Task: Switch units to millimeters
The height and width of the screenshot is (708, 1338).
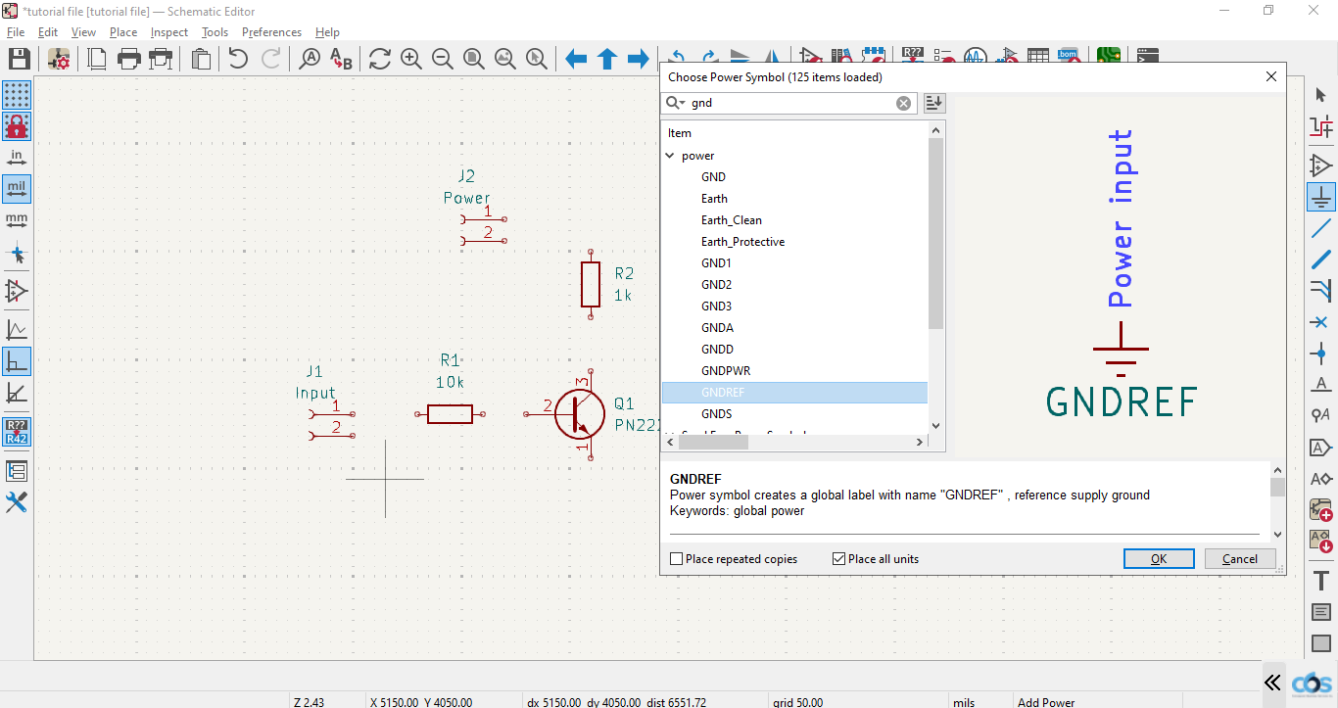Action: [17, 219]
